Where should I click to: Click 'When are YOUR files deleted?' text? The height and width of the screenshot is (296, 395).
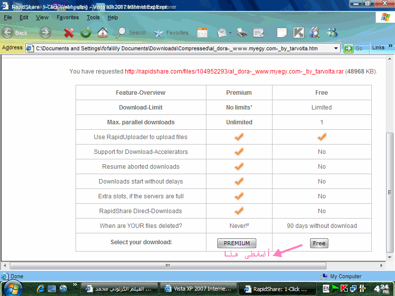tap(141, 226)
